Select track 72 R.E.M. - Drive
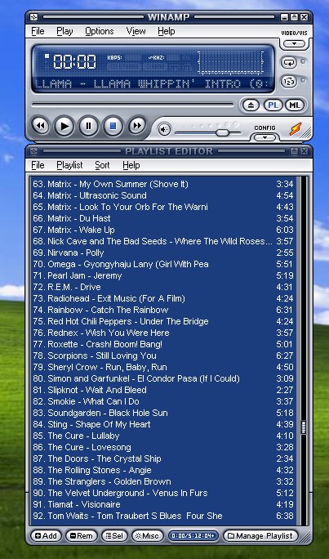Viewport: 329px width, 559px height. [163, 287]
